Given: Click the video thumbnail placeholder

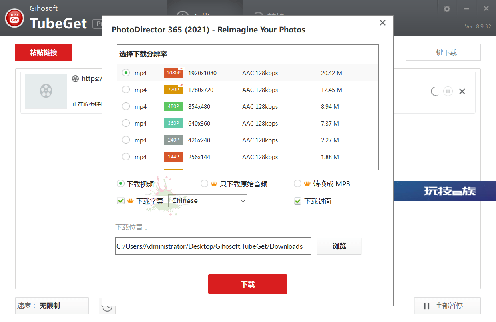Looking at the screenshot, I should click(46, 91).
